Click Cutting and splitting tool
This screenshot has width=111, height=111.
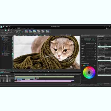click(x=17, y=30)
